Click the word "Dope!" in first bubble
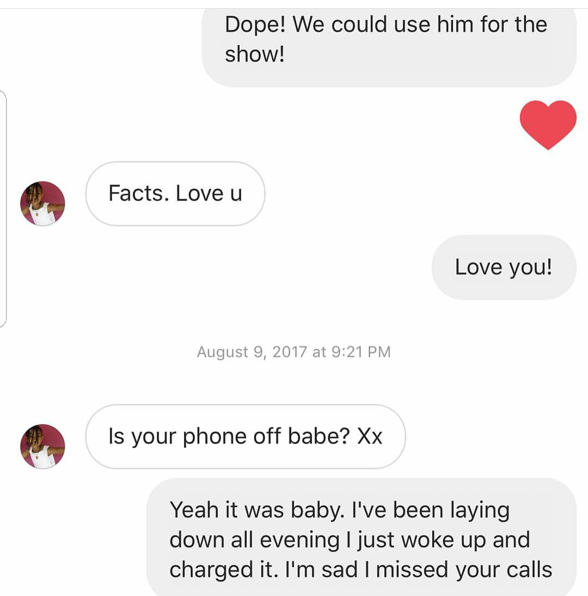The height and width of the screenshot is (596, 588). (255, 24)
